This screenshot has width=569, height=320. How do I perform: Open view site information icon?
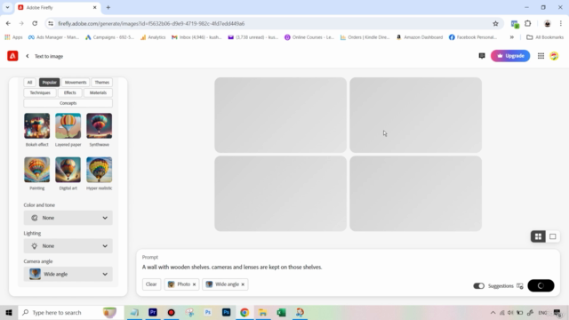51,24
